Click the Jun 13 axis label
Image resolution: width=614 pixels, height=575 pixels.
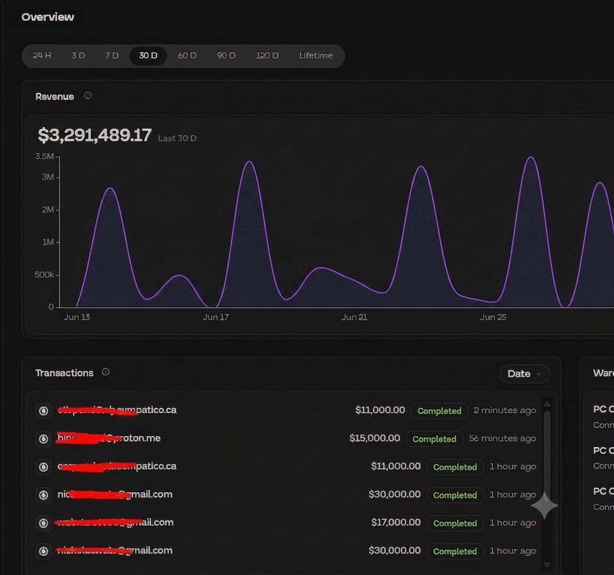(x=77, y=317)
